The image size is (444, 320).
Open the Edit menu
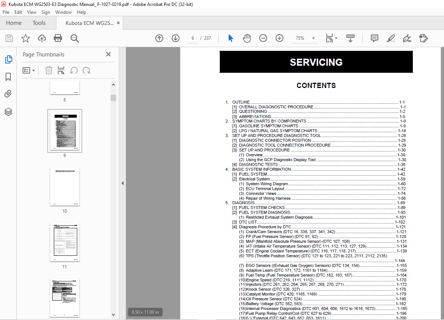[18, 12]
